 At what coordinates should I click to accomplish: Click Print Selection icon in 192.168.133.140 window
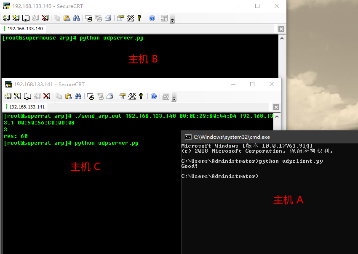99,18
